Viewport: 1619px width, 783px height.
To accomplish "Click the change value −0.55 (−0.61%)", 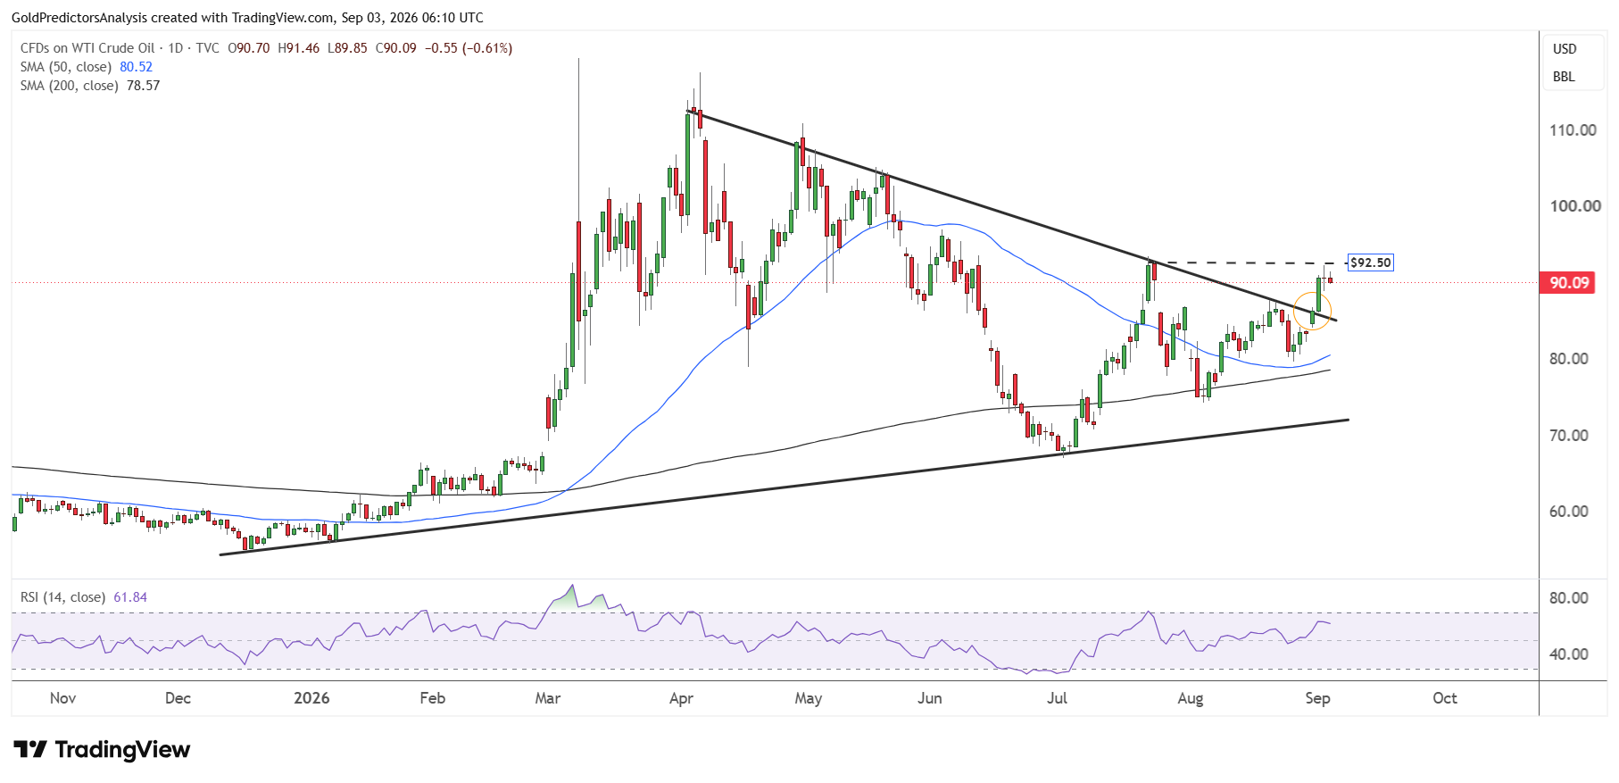I will pyautogui.click(x=469, y=48).
